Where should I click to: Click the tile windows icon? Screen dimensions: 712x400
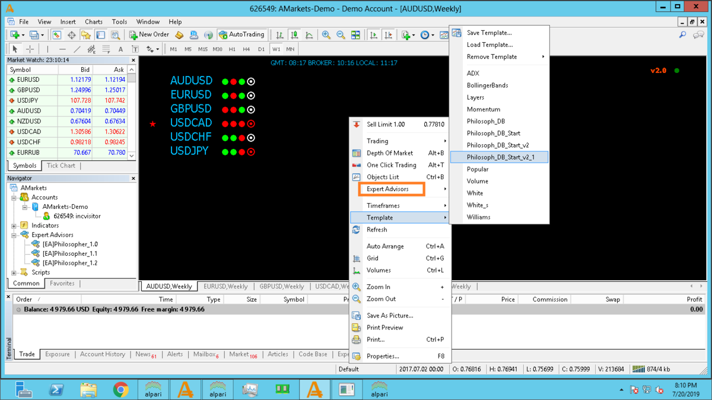[355, 35]
